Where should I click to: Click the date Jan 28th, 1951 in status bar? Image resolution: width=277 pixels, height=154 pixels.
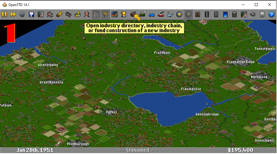click(x=35, y=150)
